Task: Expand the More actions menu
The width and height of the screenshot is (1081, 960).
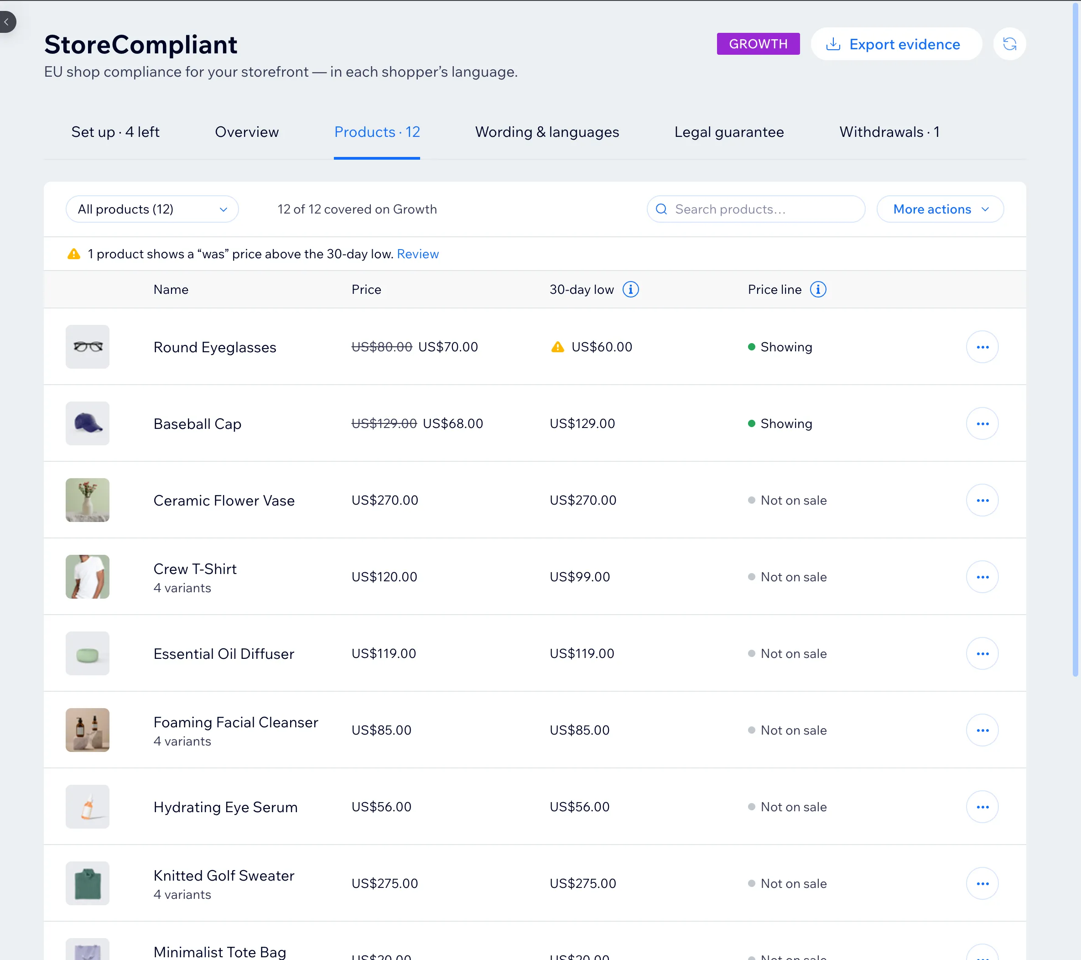Action: coord(940,209)
